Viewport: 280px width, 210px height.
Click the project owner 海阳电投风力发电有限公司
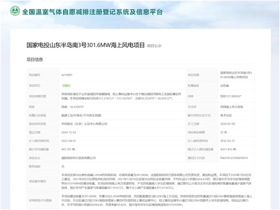coord(78,158)
